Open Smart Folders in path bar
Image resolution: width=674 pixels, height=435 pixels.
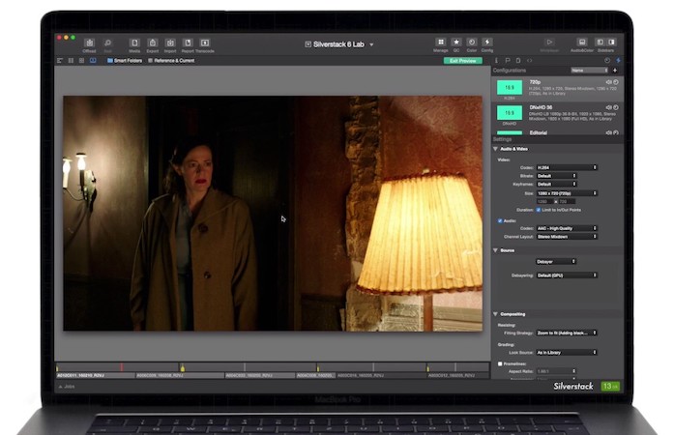[125, 61]
